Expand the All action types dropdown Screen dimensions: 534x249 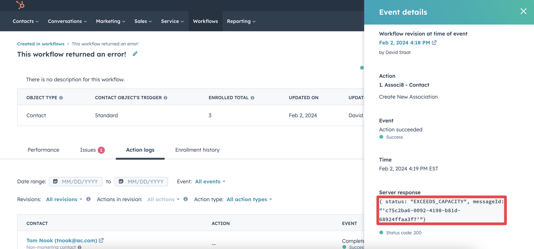(x=249, y=199)
